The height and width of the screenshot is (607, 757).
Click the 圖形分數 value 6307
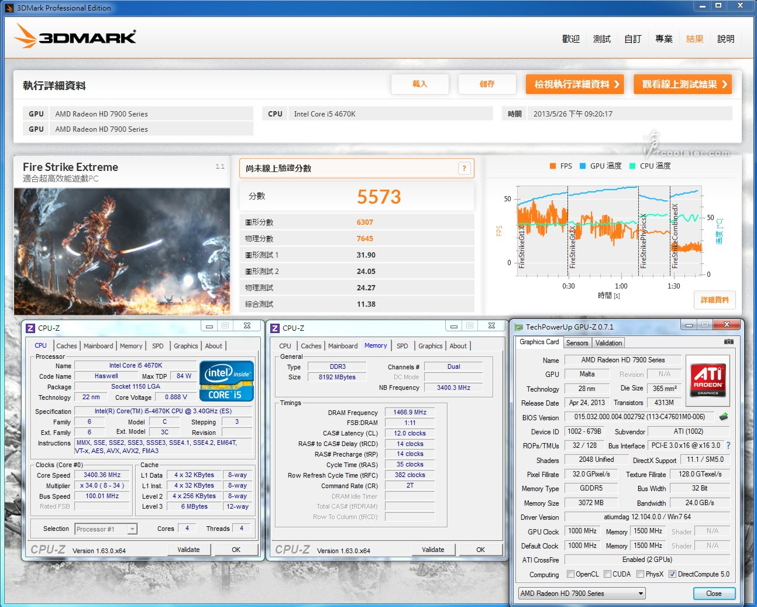click(364, 222)
